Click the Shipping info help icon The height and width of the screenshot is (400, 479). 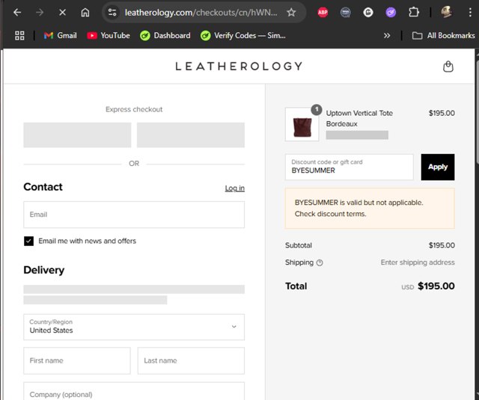(320, 262)
